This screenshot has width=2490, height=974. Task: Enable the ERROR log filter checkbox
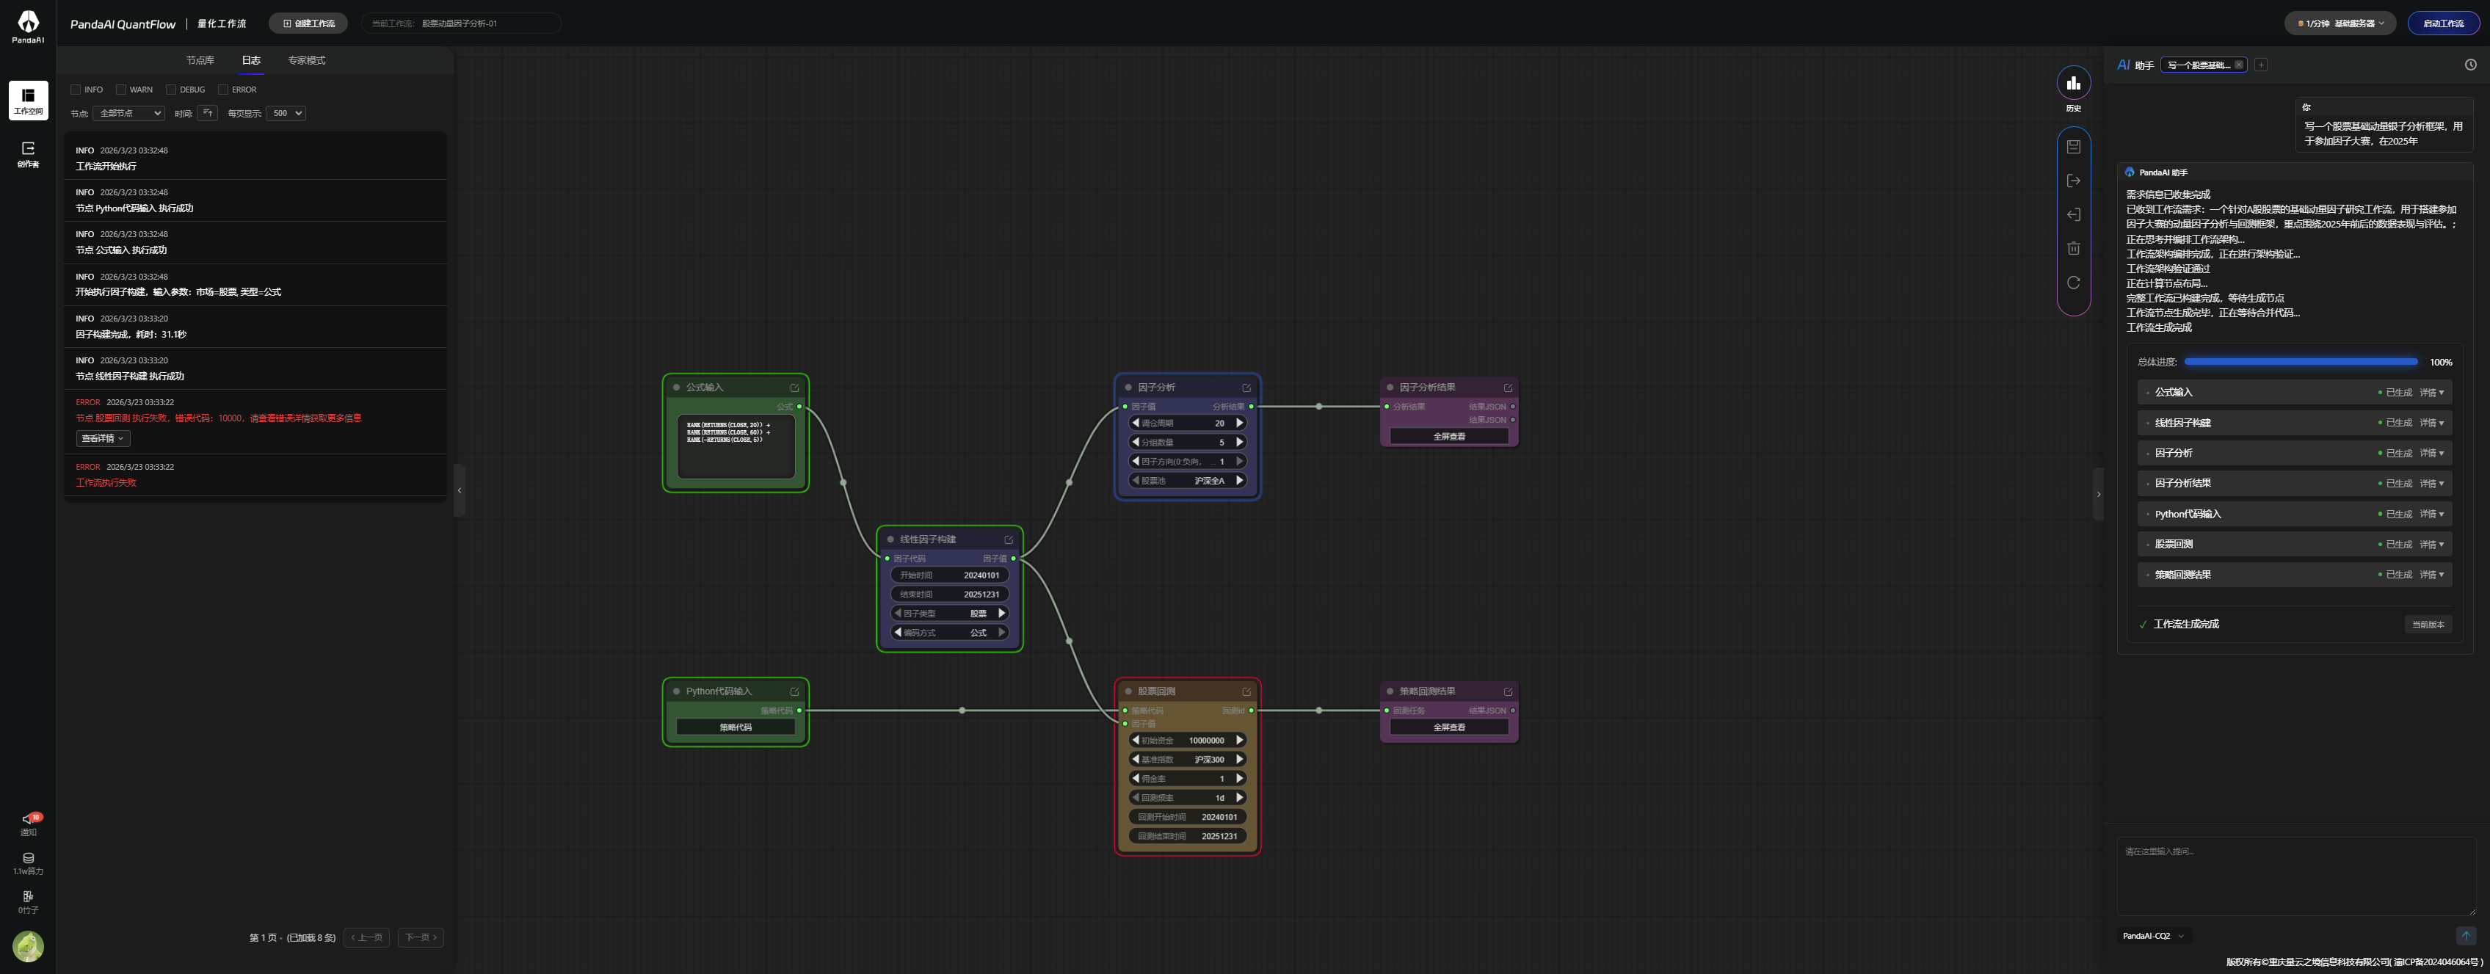tap(223, 90)
